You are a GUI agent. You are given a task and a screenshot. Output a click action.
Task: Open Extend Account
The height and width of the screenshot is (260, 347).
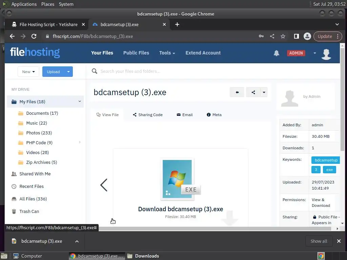click(203, 53)
